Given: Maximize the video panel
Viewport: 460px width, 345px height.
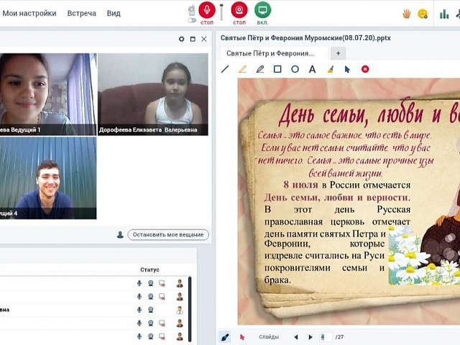Looking at the screenshot, I should 193,39.
